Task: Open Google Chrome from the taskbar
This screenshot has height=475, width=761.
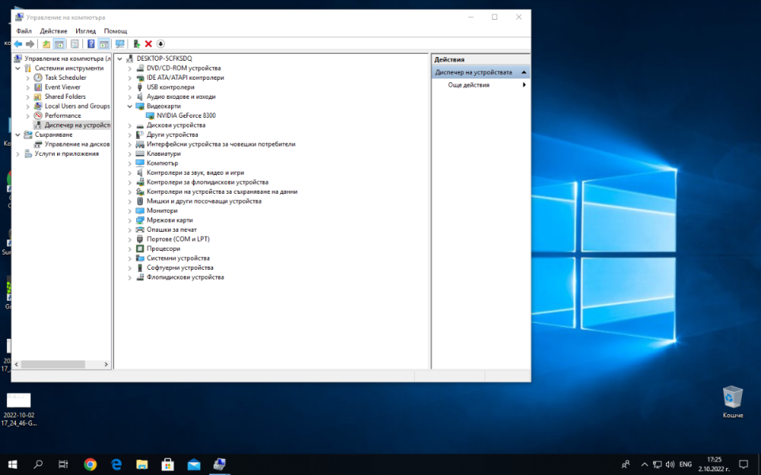Action: 90,464
